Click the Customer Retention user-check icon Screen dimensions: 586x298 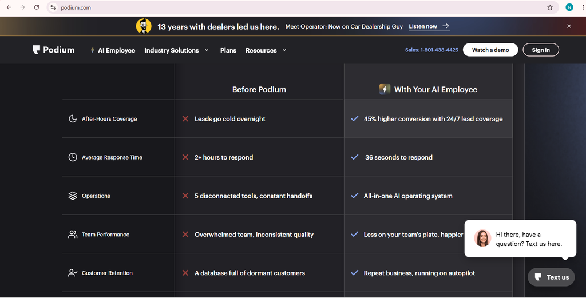(73, 273)
